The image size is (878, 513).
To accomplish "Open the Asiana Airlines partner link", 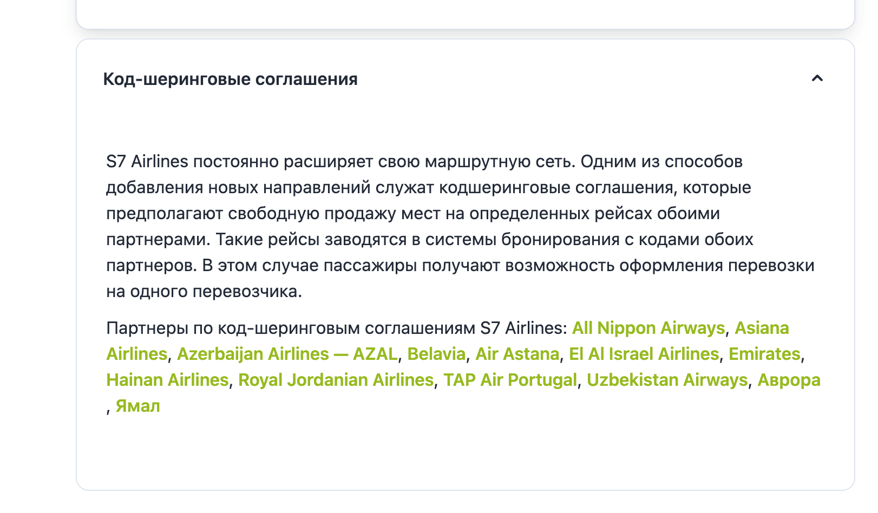I will click(761, 328).
